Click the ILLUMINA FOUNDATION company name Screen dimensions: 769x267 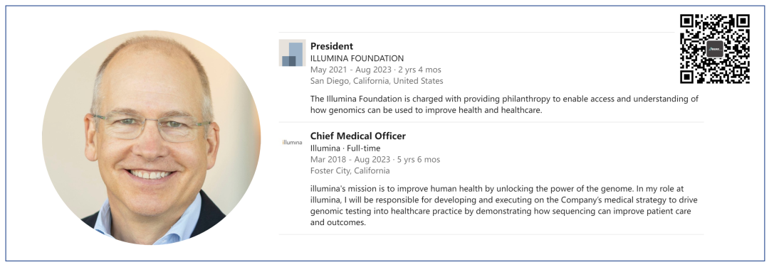pyautogui.click(x=357, y=58)
